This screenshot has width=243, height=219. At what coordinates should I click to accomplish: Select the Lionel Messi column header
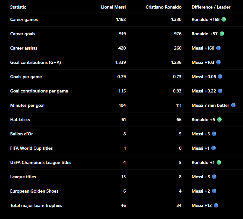(113, 7)
